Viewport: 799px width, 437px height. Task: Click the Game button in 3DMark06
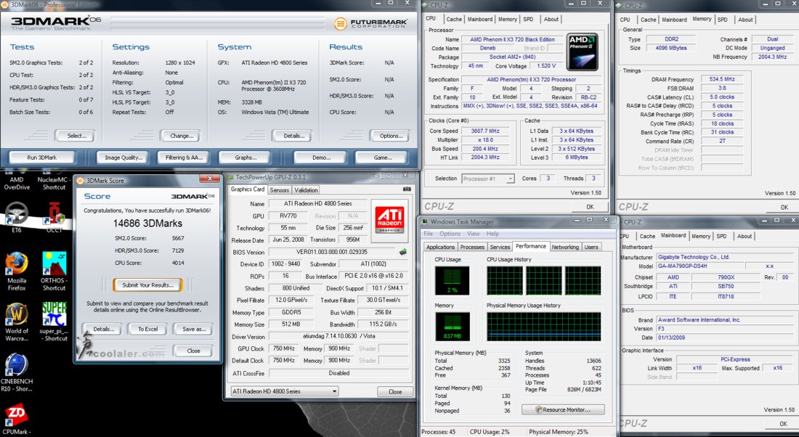pyautogui.click(x=382, y=158)
